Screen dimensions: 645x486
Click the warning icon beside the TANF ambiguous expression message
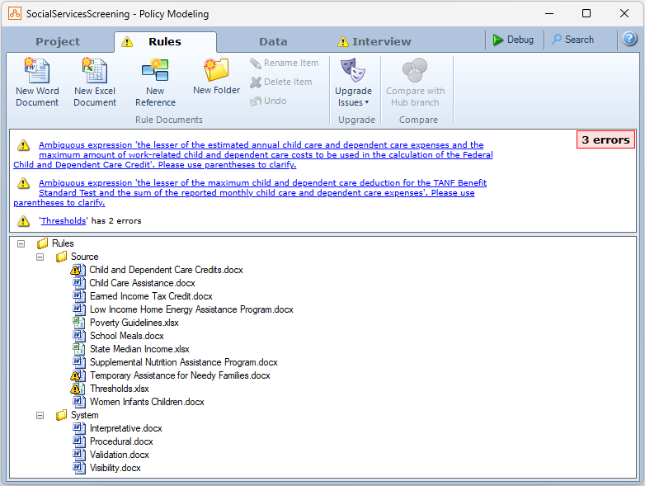23,183
